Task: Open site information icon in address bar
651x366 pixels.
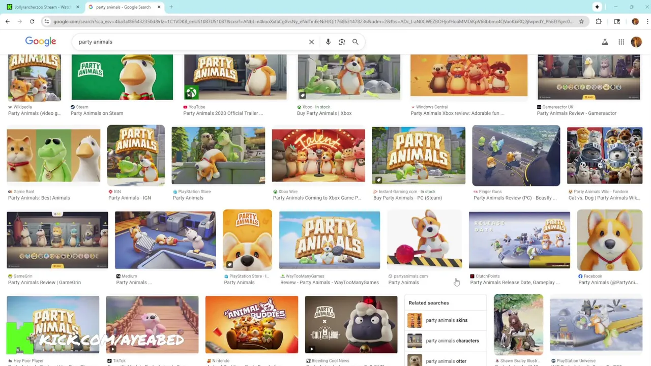Action: click(47, 21)
